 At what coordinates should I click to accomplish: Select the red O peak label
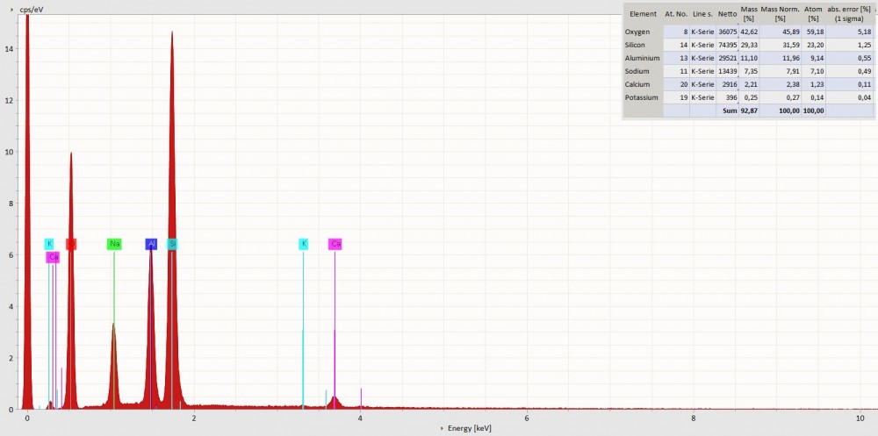[71, 244]
